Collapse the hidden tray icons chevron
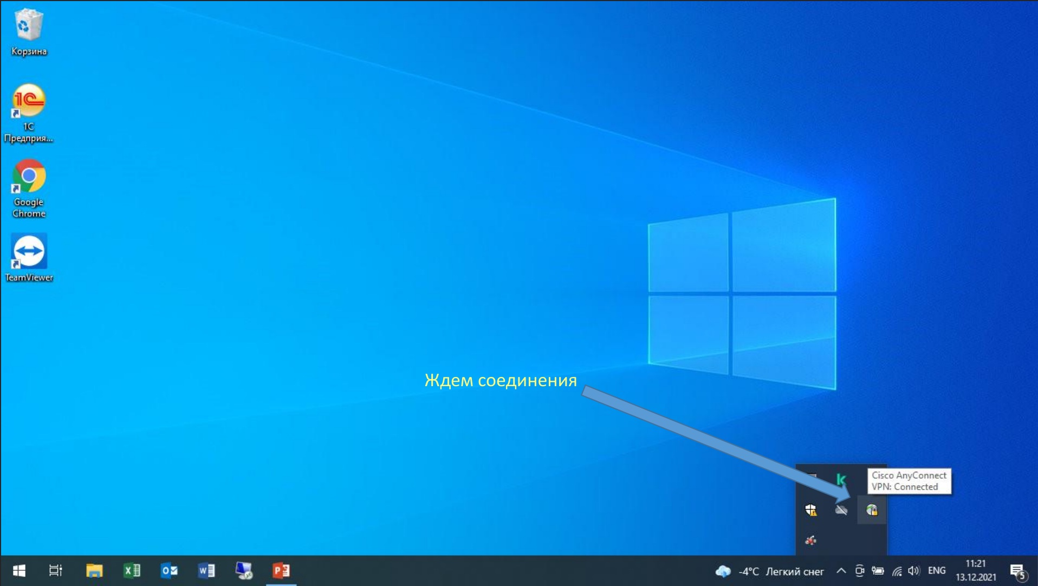The image size is (1038, 586). click(x=841, y=571)
